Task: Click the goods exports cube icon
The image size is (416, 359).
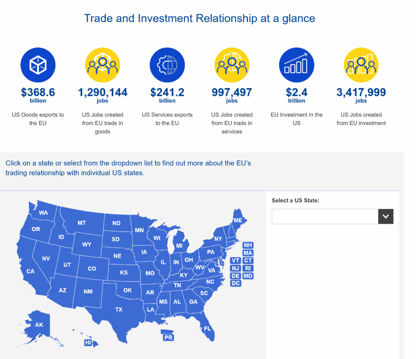Action: click(38, 65)
